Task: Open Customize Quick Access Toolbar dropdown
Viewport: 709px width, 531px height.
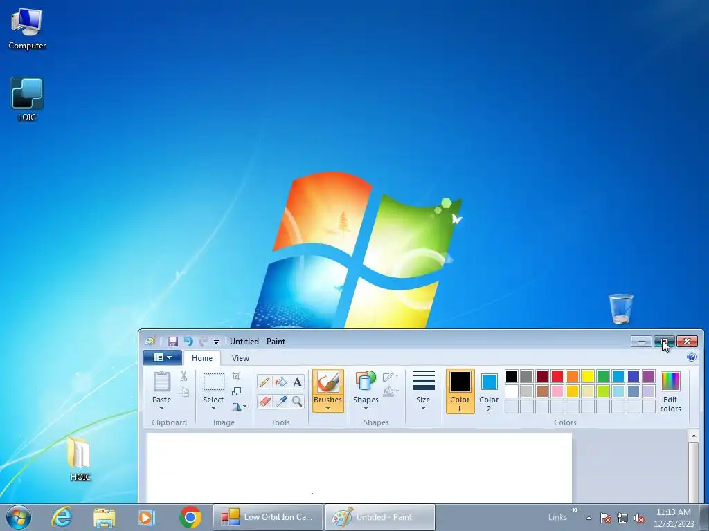Action: 216,342
